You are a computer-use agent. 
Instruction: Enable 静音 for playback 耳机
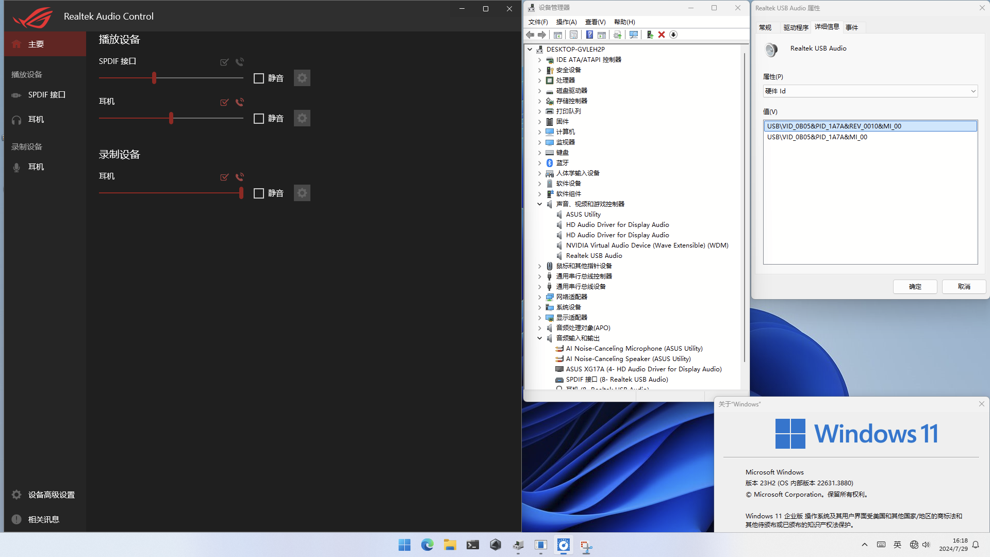tap(259, 118)
